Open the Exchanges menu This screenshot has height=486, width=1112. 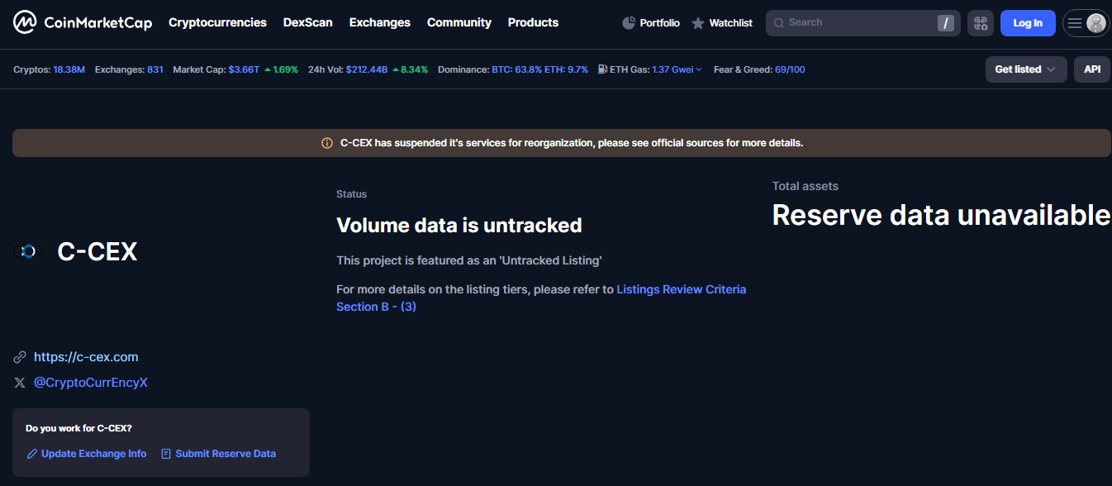click(379, 22)
